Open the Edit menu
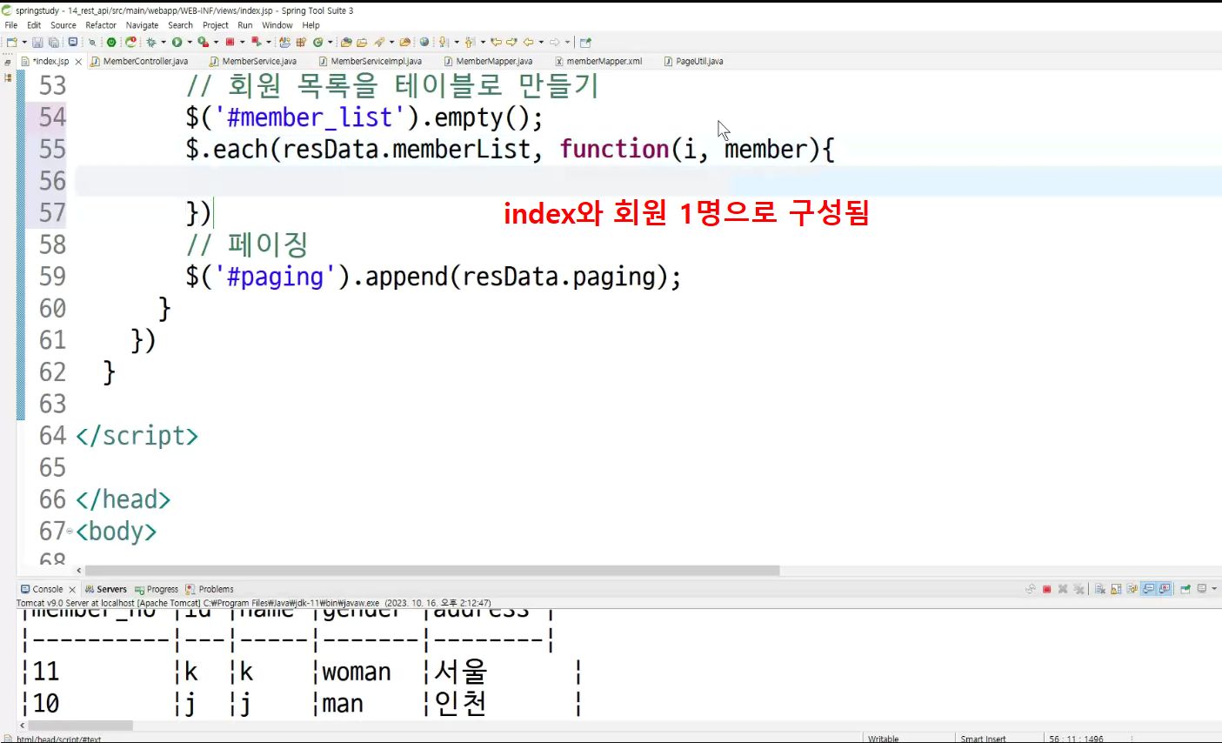 (x=34, y=25)
